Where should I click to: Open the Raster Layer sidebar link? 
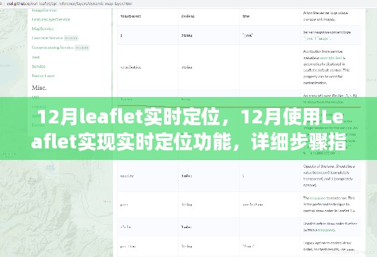coord(43,76)
